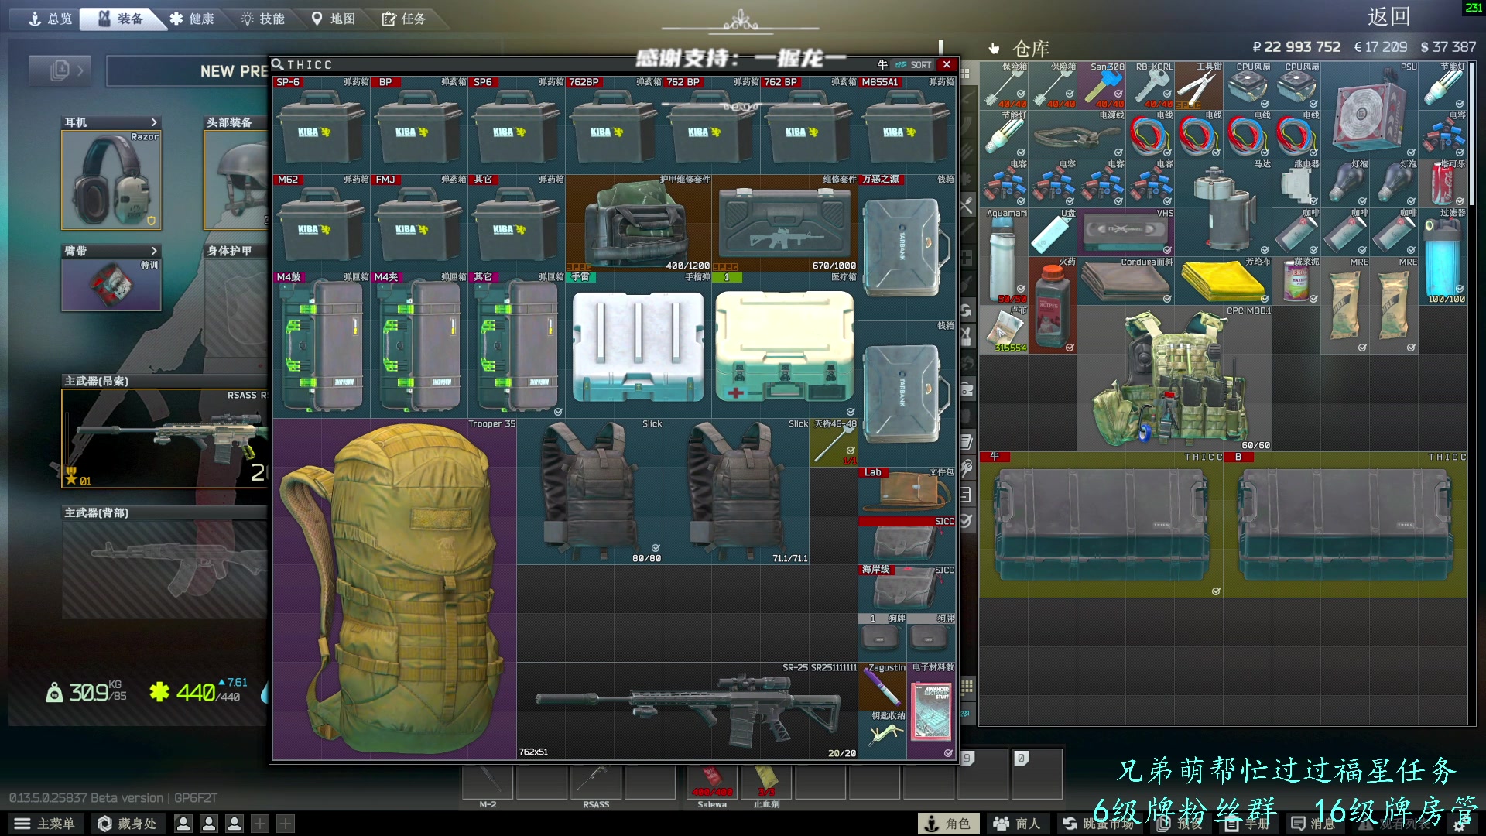Select the Trooper 35 backpack
This screenshot has height=836, width=1486.
pos(395,589)
